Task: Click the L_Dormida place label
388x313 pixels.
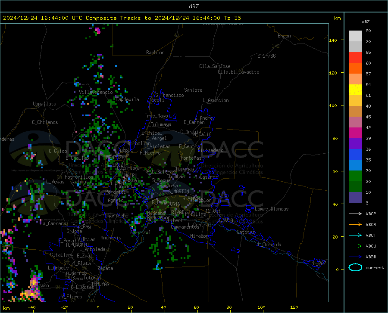Action: [269, 245]
